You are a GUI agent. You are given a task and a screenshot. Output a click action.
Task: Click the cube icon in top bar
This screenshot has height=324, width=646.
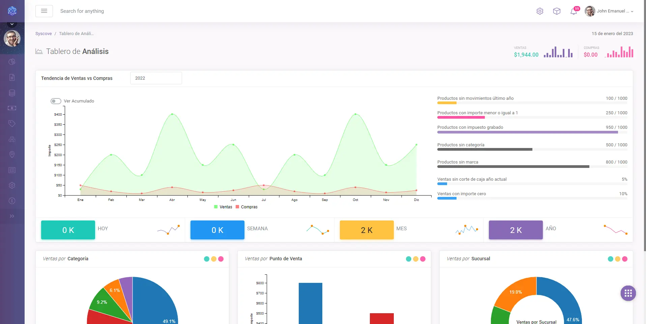pyautogui.click(x=557, y=11)
